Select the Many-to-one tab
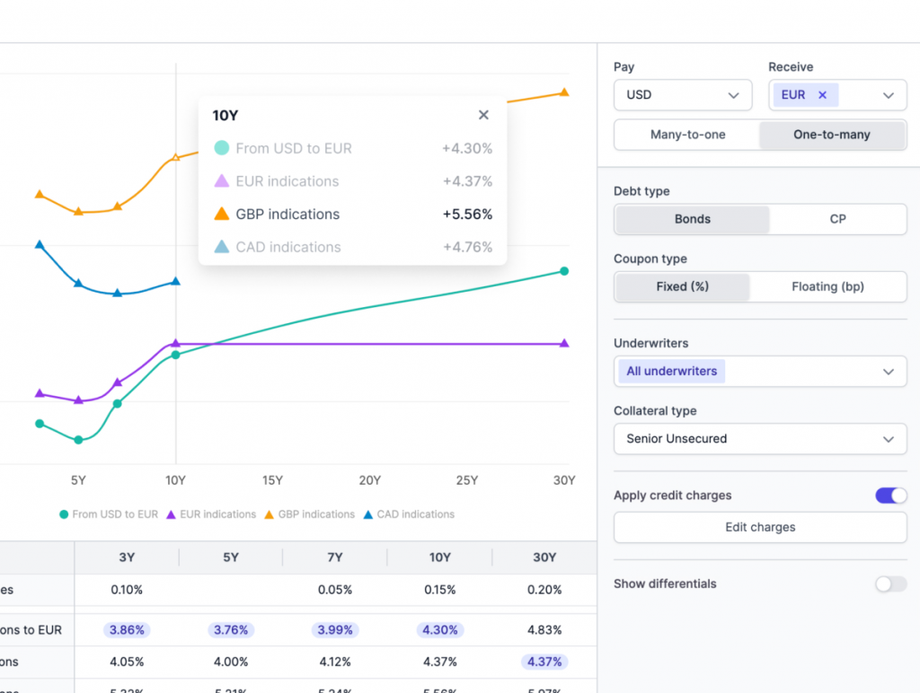This screenshot has width=920, height=693. (x=687, y=135)
